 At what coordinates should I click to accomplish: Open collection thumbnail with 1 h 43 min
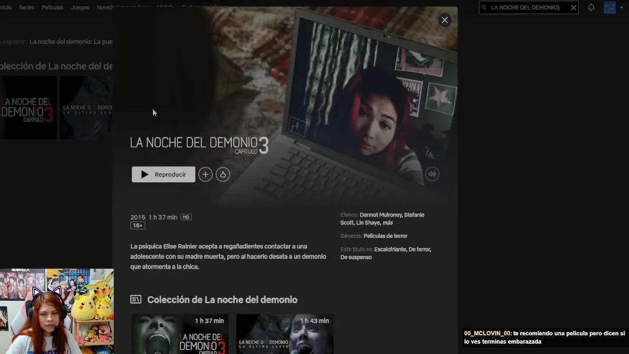click(x=285, y=334)
